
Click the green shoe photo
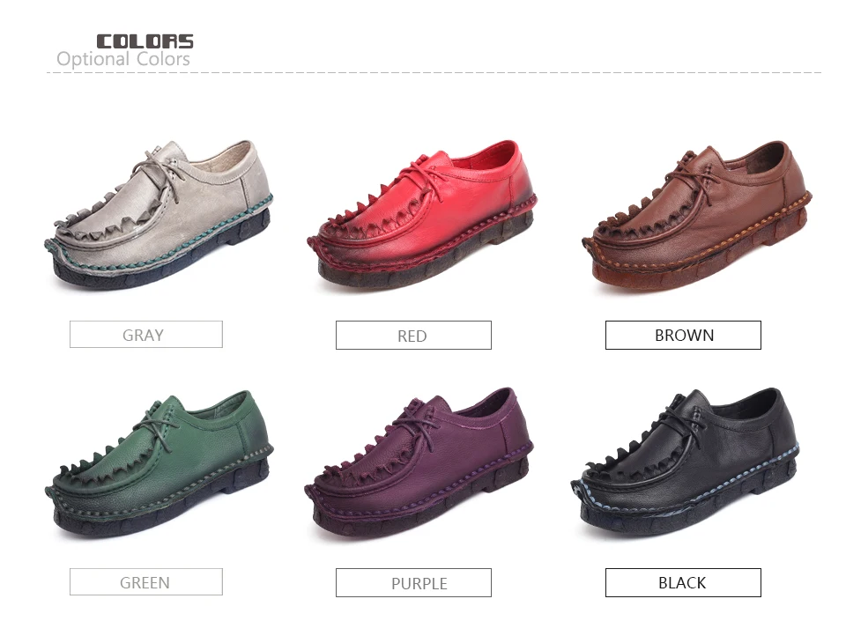pyautogui.click(x=159, y=463)
